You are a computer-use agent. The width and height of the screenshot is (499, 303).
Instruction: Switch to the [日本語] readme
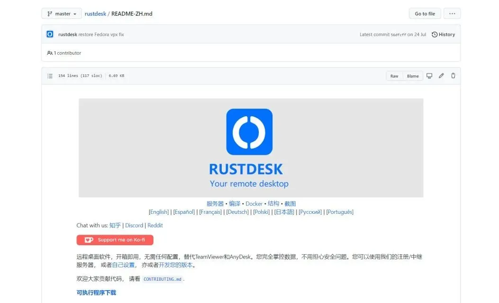[x=284, y=212]
